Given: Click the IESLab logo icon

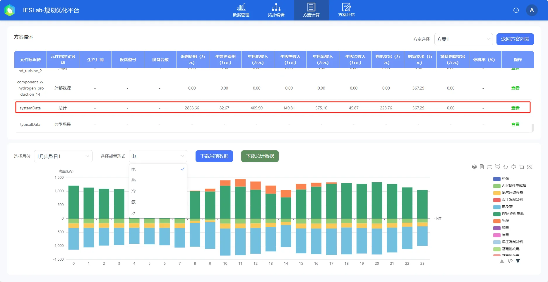Looking at the screenshot, I should point(10,10).
